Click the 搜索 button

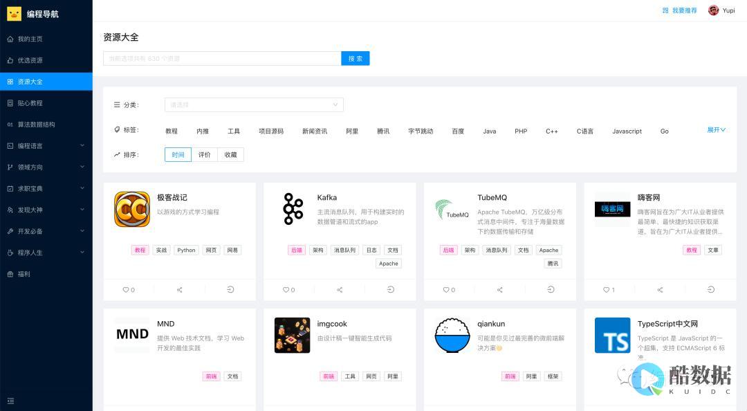click(x=356, y=59)
